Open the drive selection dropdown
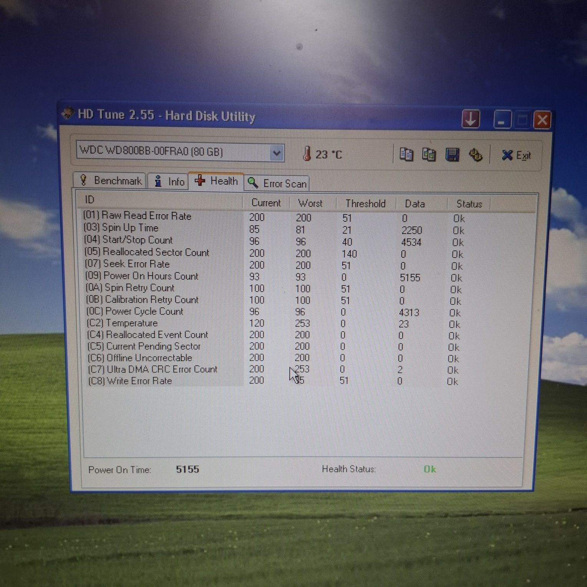 click(x=276, y=153)
